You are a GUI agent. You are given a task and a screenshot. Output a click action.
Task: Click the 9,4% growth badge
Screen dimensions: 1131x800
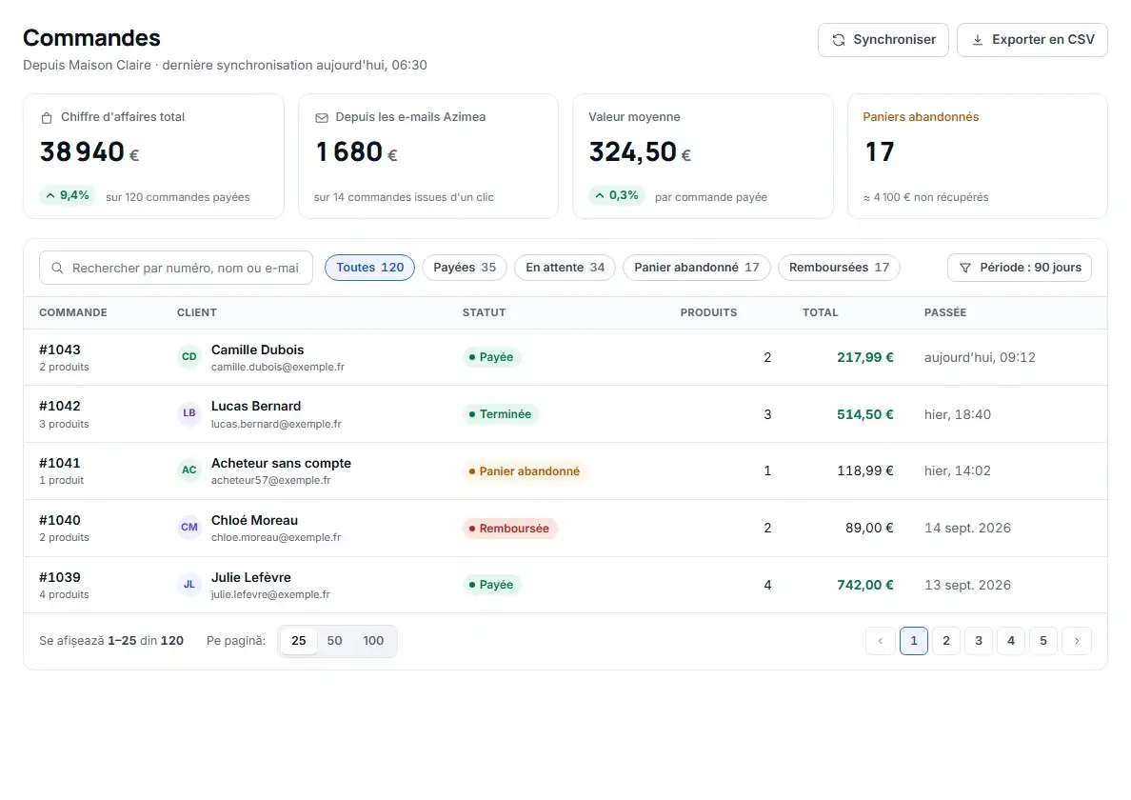[x=67, y=195]
